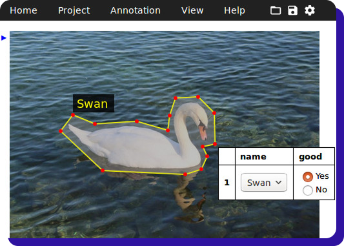The height and width of the screenshot is (246, 344).
Task: Open the Project menu
Action: (x=74, y=10)
